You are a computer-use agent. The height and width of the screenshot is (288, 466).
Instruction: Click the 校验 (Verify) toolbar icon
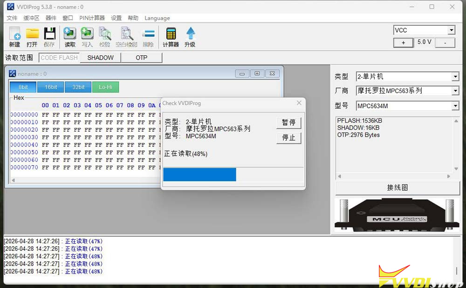pos(104,37)
